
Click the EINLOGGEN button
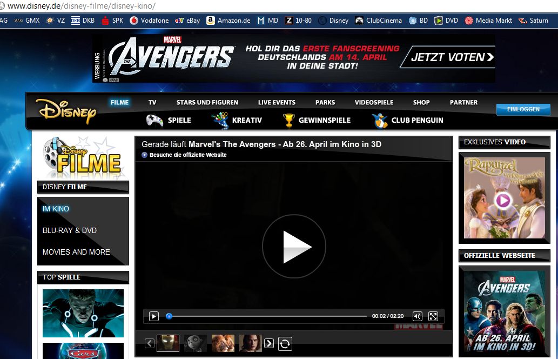point(523,109)
